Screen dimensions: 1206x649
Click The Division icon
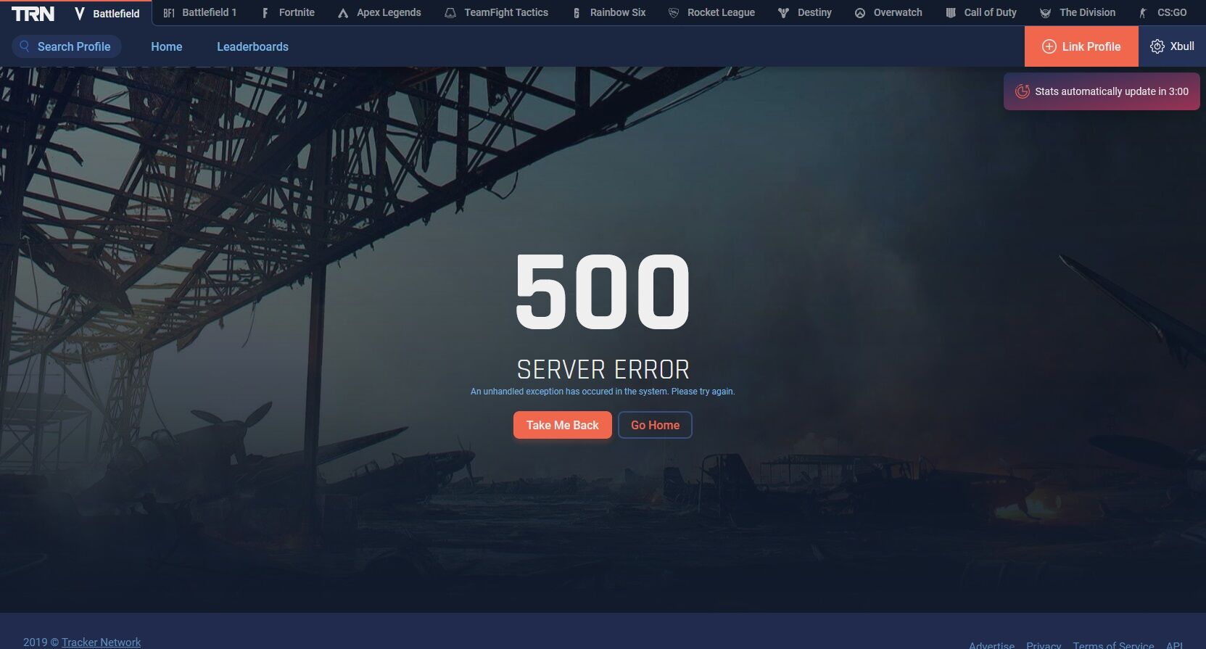[1045, 13]
